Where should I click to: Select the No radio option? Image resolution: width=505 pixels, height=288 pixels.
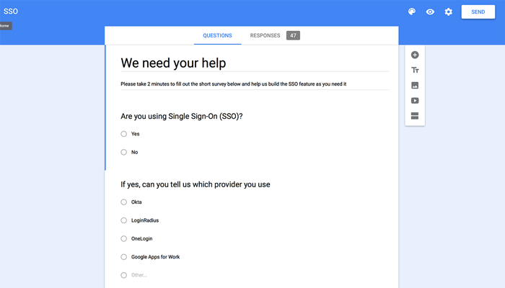coord(124,152)
